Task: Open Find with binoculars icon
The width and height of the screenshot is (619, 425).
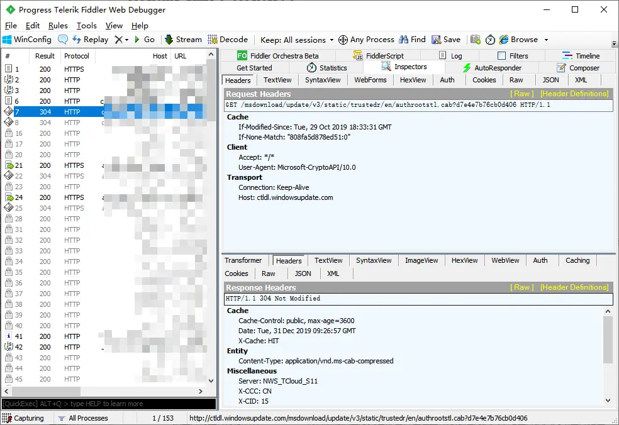Action: [412, 40]
